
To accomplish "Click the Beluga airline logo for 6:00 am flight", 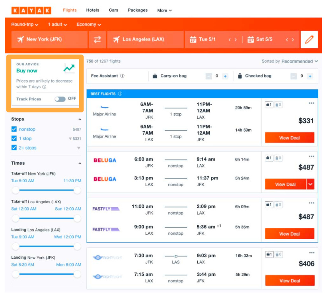I will tap(105, 160).
